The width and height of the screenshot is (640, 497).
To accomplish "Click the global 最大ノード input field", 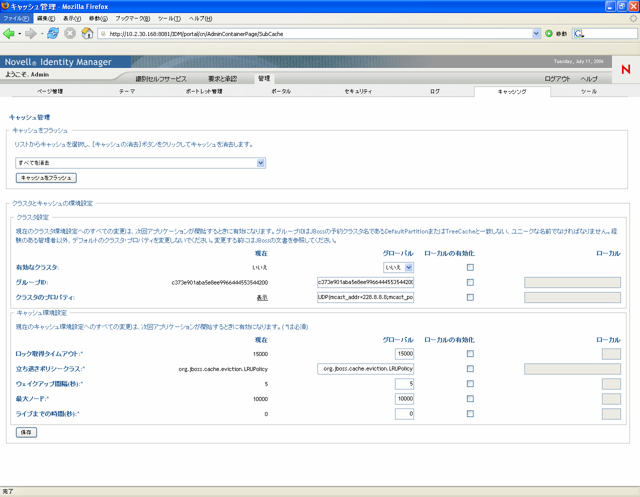I will (x=404, y=399).
